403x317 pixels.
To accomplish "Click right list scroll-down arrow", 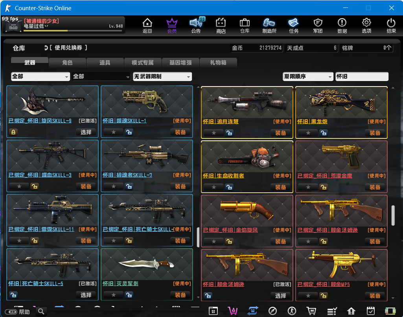I will pyautogui.click(x=393, y=298).
